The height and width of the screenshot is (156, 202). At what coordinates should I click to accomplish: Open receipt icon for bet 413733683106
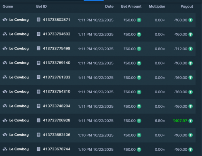pos(38,135)
